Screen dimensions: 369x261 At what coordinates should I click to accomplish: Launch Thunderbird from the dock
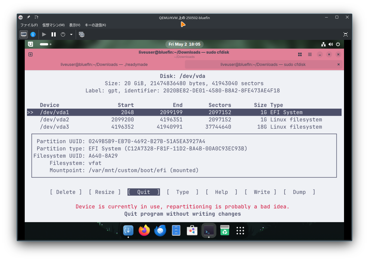point(160,230)
